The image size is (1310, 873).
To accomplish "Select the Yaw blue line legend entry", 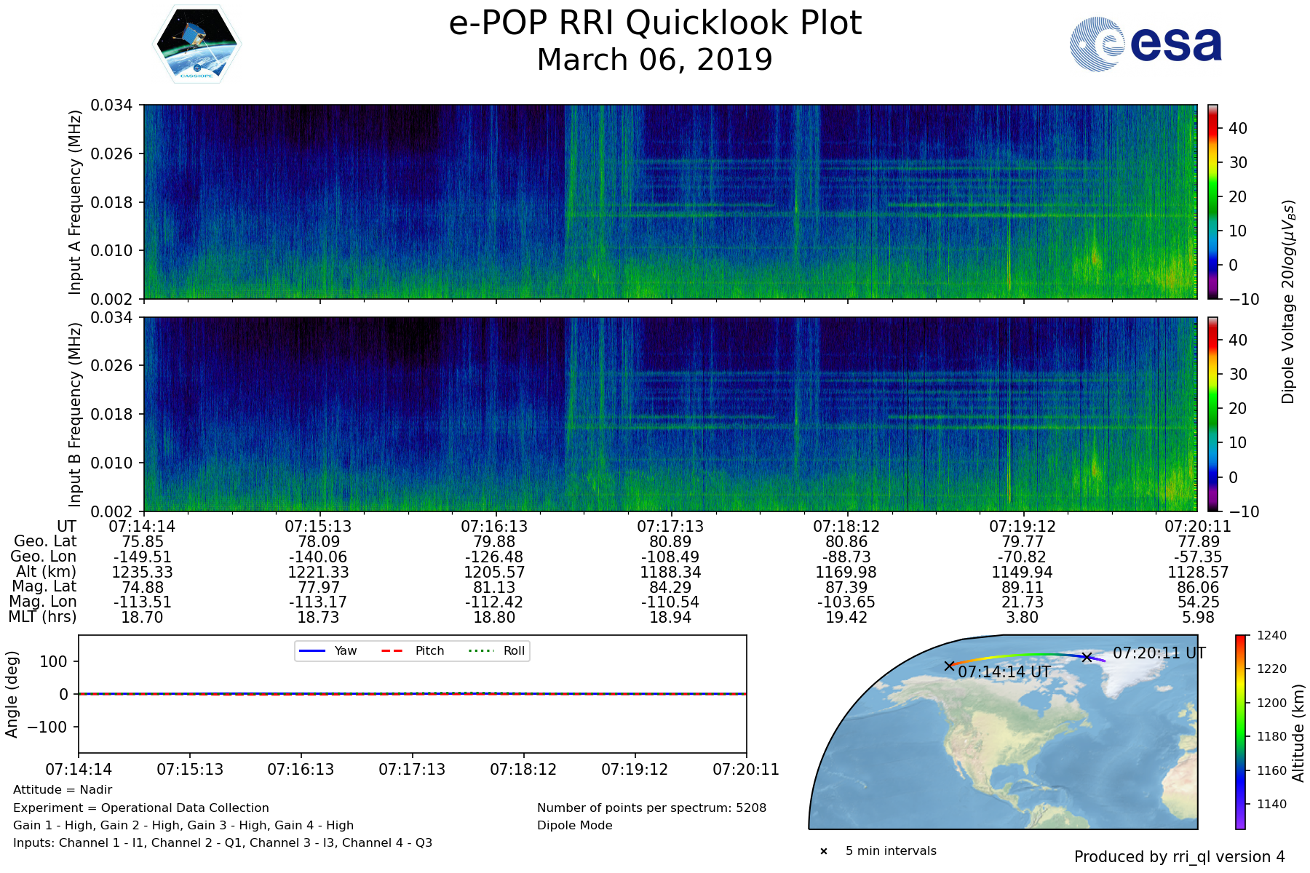I will (x=327, y=651).
